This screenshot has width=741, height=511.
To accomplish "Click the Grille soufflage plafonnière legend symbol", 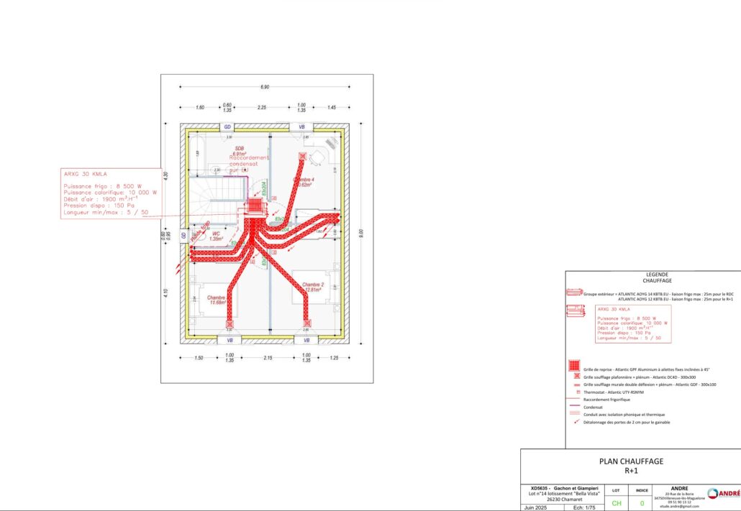I will tap(576, 377).
